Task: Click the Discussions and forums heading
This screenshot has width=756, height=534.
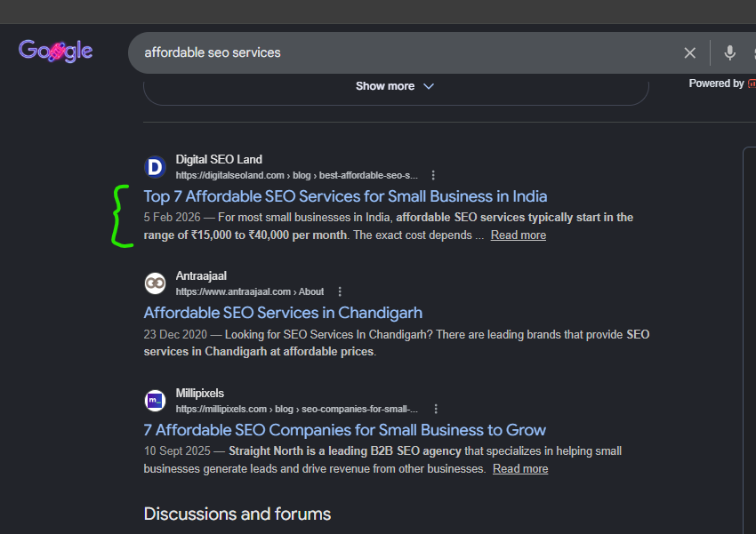Action: [x=237, y=514]
